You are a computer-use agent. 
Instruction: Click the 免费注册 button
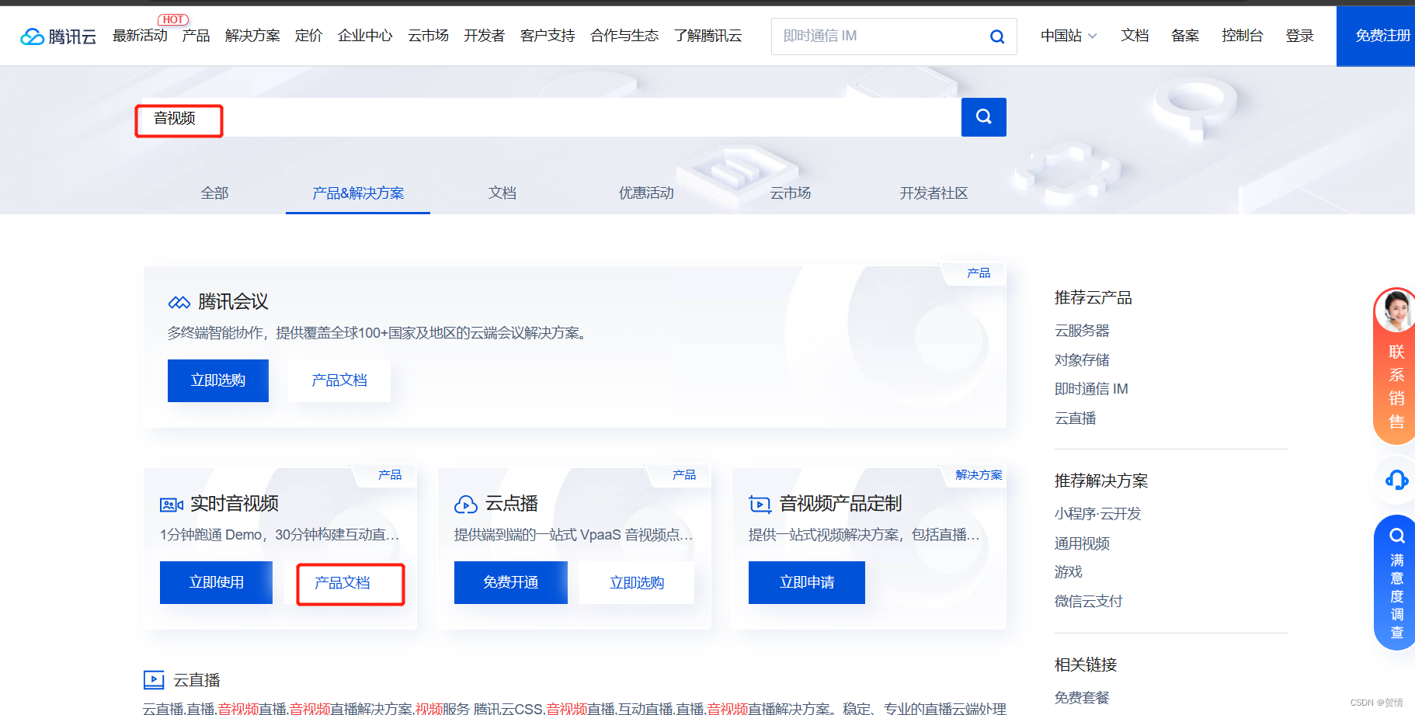click(1375, 36)
